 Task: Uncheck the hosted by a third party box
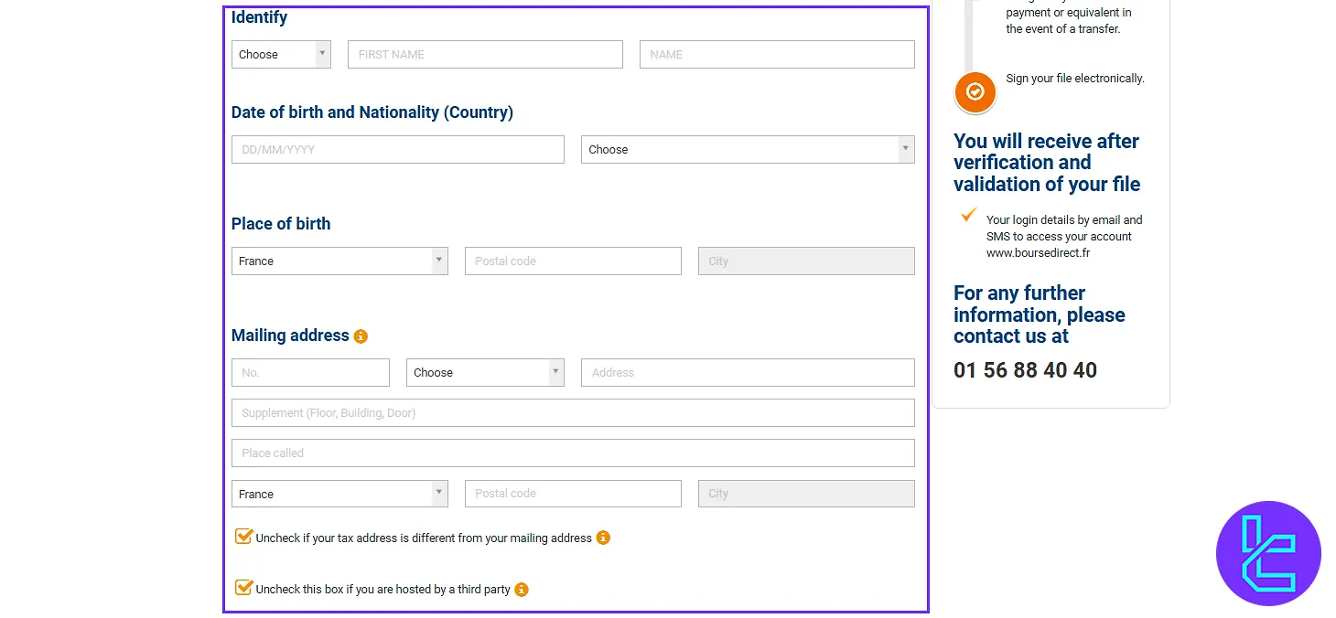click(243, 587)
